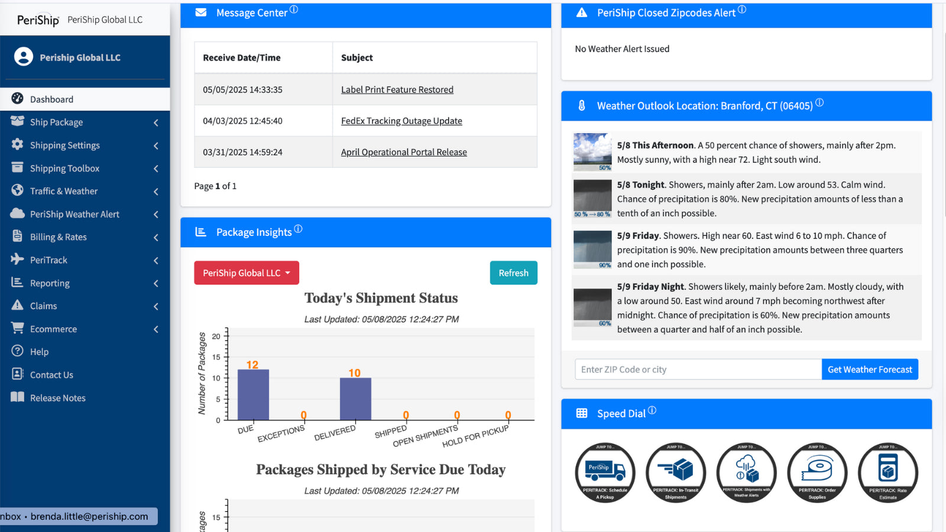The height and width of the screenshot is (532, 946).
Task: Click the PeriTrack airplane icon
Action: coord(18,259)
